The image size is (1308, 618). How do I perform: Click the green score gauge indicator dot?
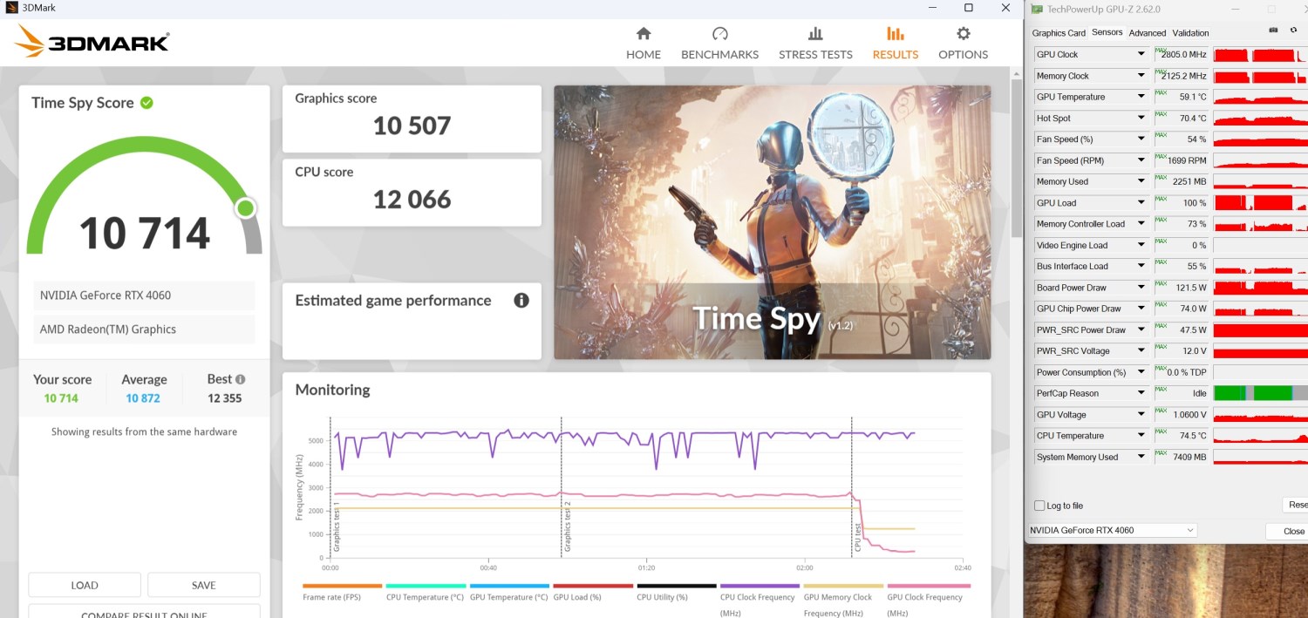coord(246,207)
